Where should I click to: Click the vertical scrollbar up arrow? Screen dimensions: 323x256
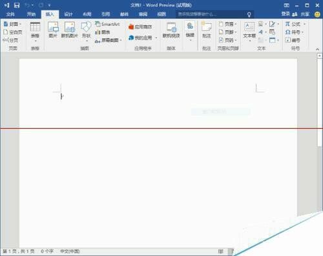tap(320, 56)
